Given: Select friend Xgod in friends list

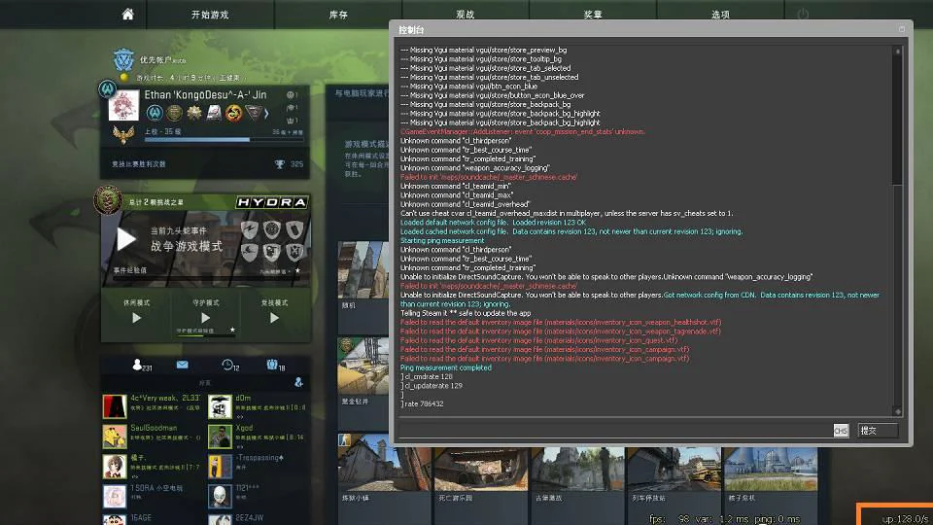Looking at the screenshot, I should [258, 437].
